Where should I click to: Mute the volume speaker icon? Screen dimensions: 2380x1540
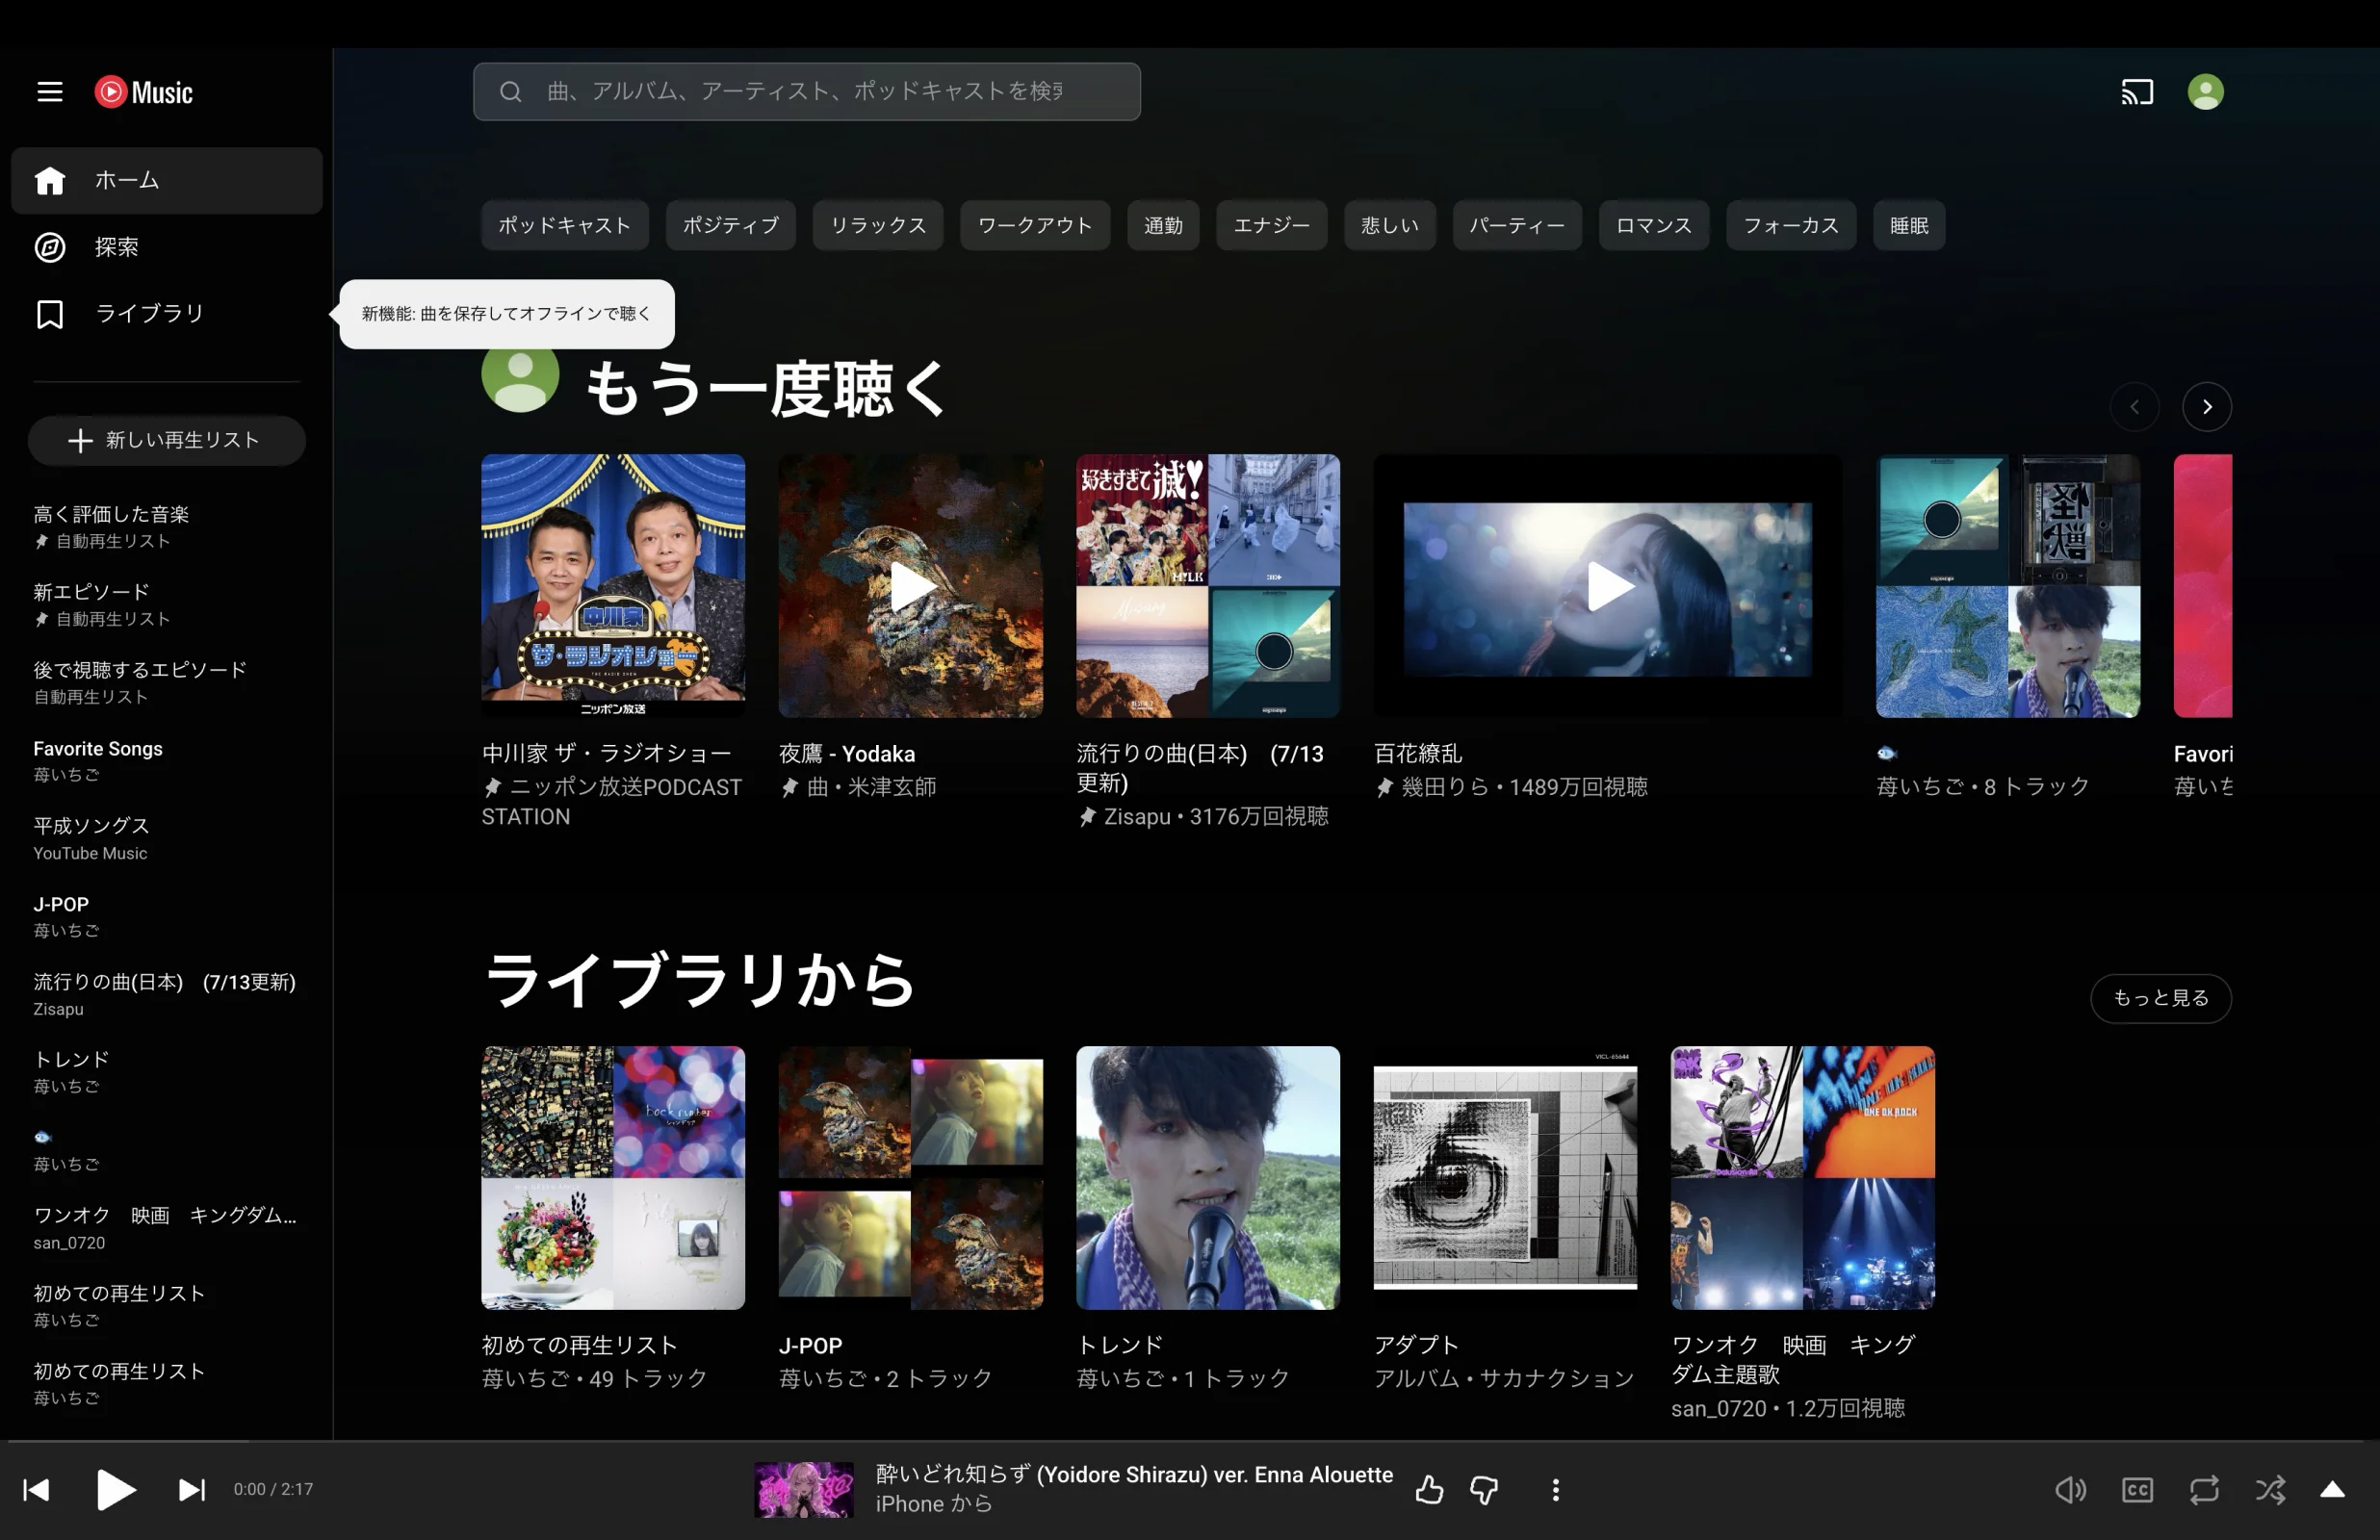[2070, 1490]
